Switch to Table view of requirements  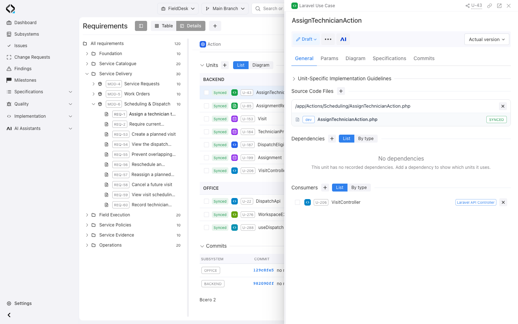coord(164,26)
